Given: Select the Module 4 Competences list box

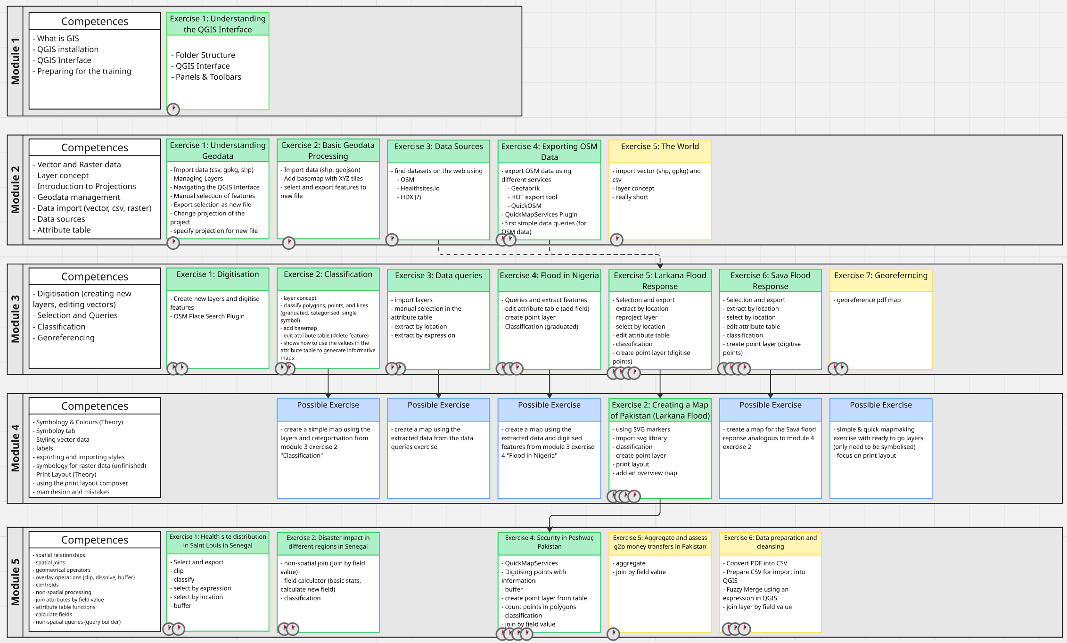Looking at the screenshot, I should (x=95, y=456).
